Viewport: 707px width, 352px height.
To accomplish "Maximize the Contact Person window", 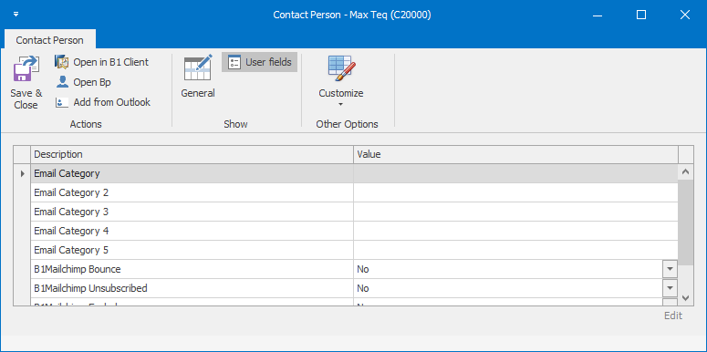I will point(641,15).
